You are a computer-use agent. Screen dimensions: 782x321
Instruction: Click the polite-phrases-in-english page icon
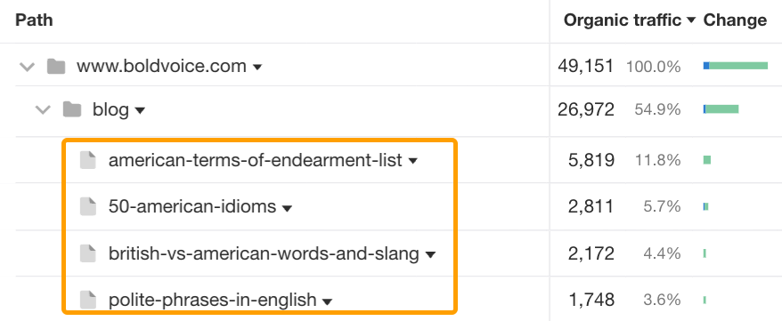pos(88,300)
